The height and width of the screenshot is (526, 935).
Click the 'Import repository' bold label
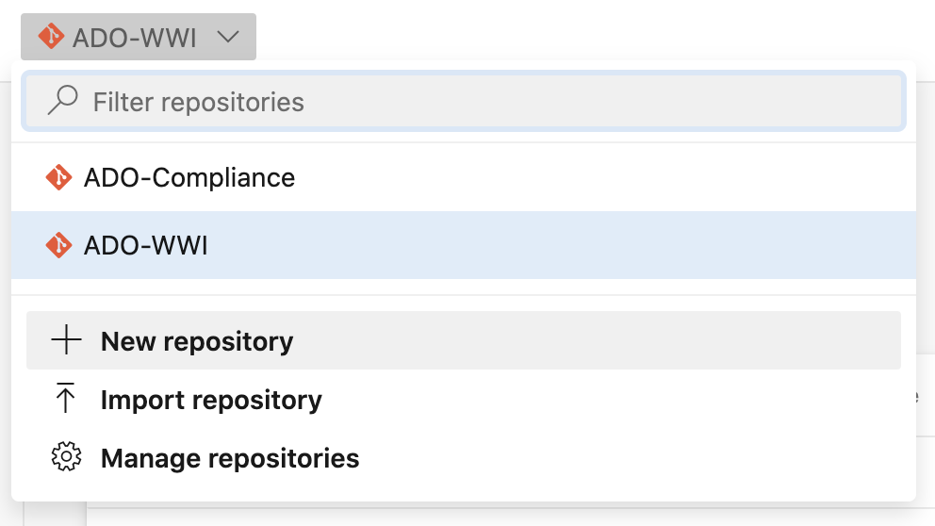point(211,400)
